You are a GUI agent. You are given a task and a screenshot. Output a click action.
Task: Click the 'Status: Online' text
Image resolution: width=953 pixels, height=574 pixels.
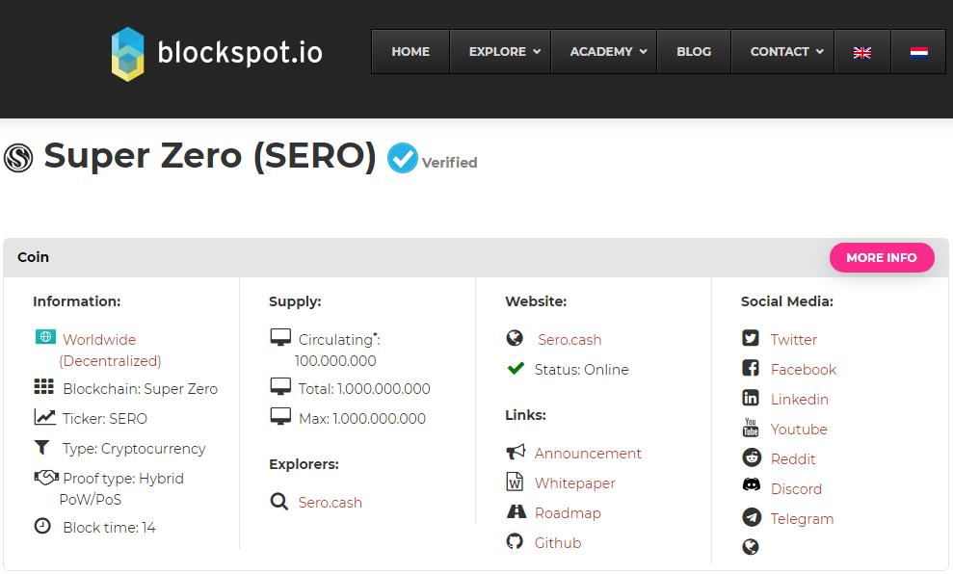582,369
